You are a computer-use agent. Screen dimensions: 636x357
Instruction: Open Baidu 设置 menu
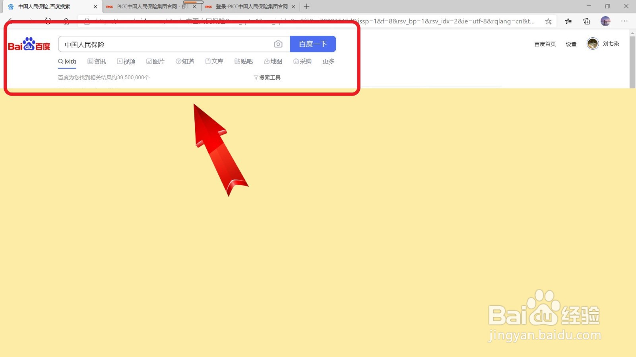pyautogui.click(x=571, y=44)
